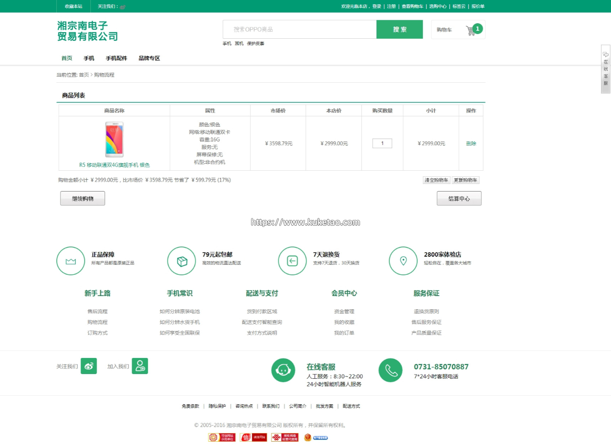Open the 在线客服 side floating widget
The image size is (611, 445).
pyautogui.click(x=605, y=70)
